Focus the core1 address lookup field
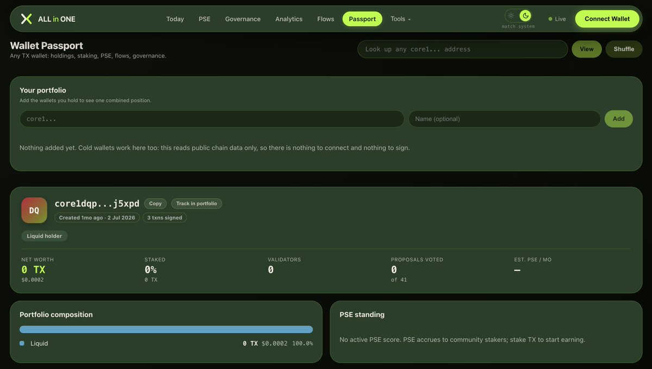Viewport: 652px width, 369px height. pos(462,49)
